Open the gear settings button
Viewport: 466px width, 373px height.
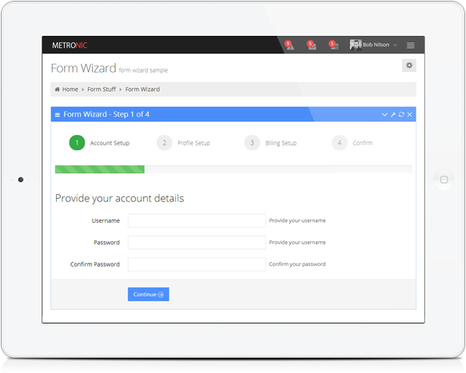pyautogui.click(x=409, y=65)
